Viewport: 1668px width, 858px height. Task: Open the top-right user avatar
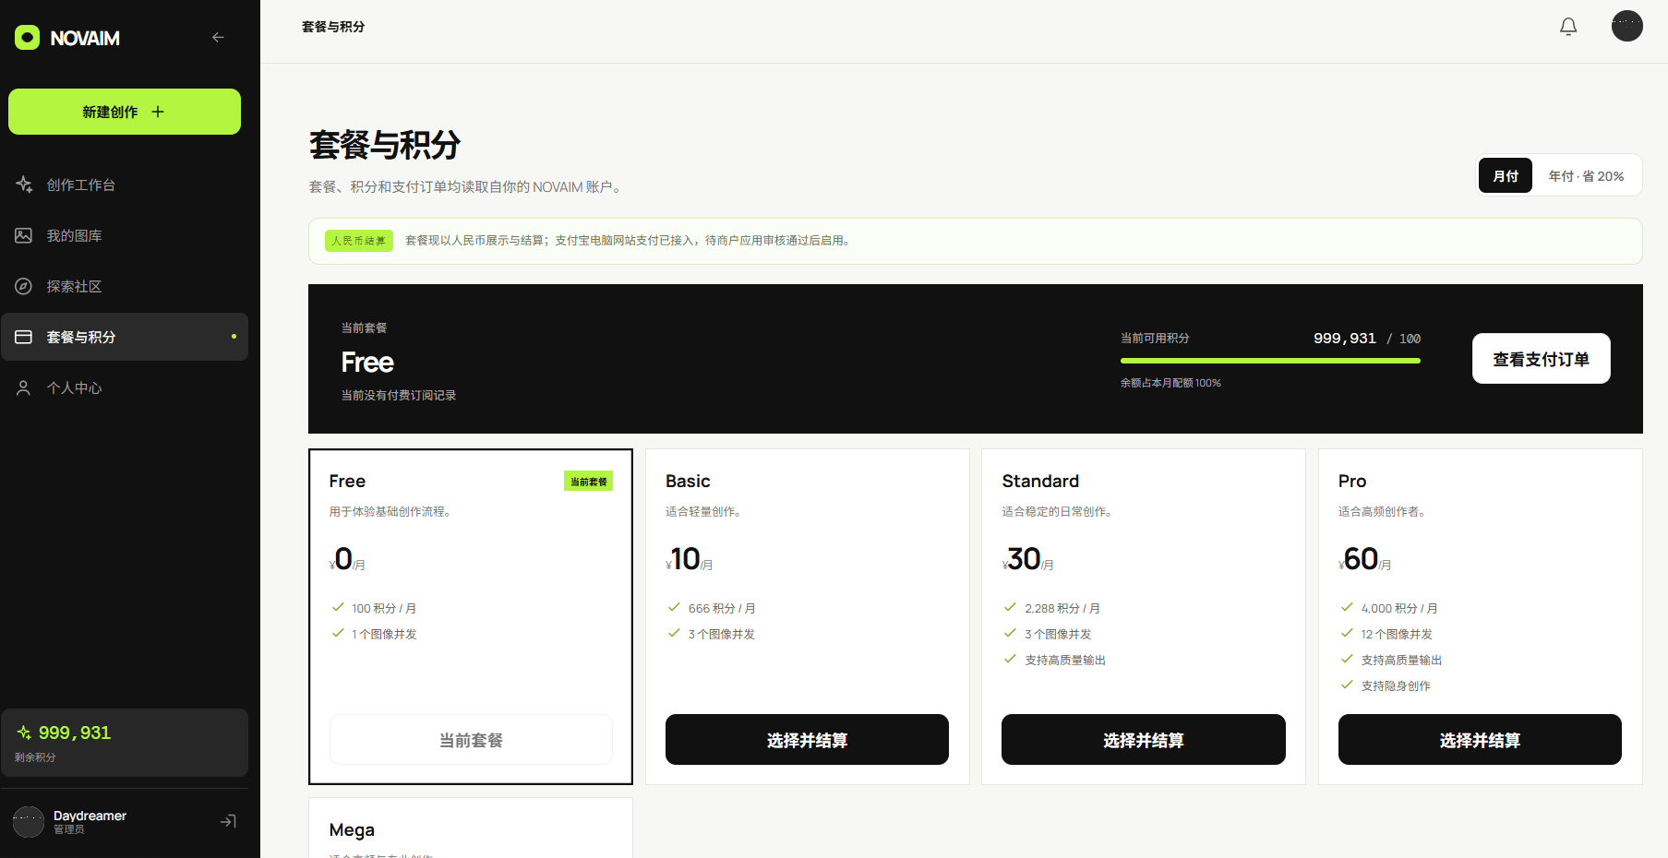(1627, 26)
